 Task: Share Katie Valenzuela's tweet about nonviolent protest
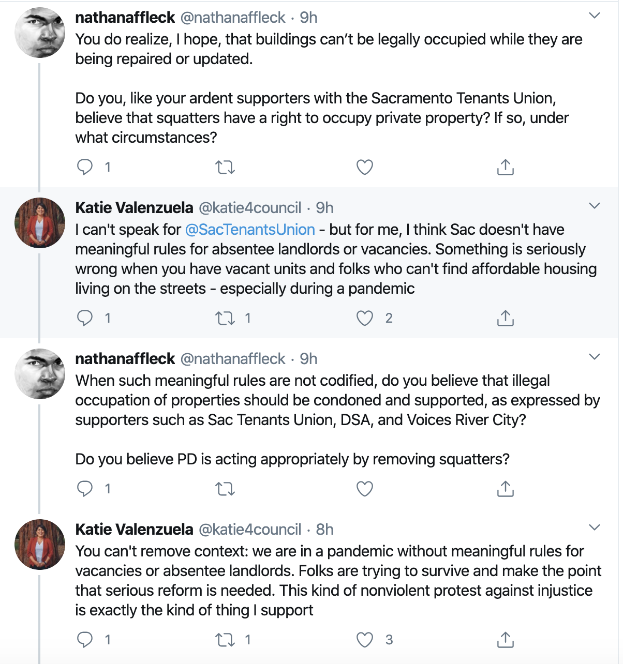(x=505, y=640)
